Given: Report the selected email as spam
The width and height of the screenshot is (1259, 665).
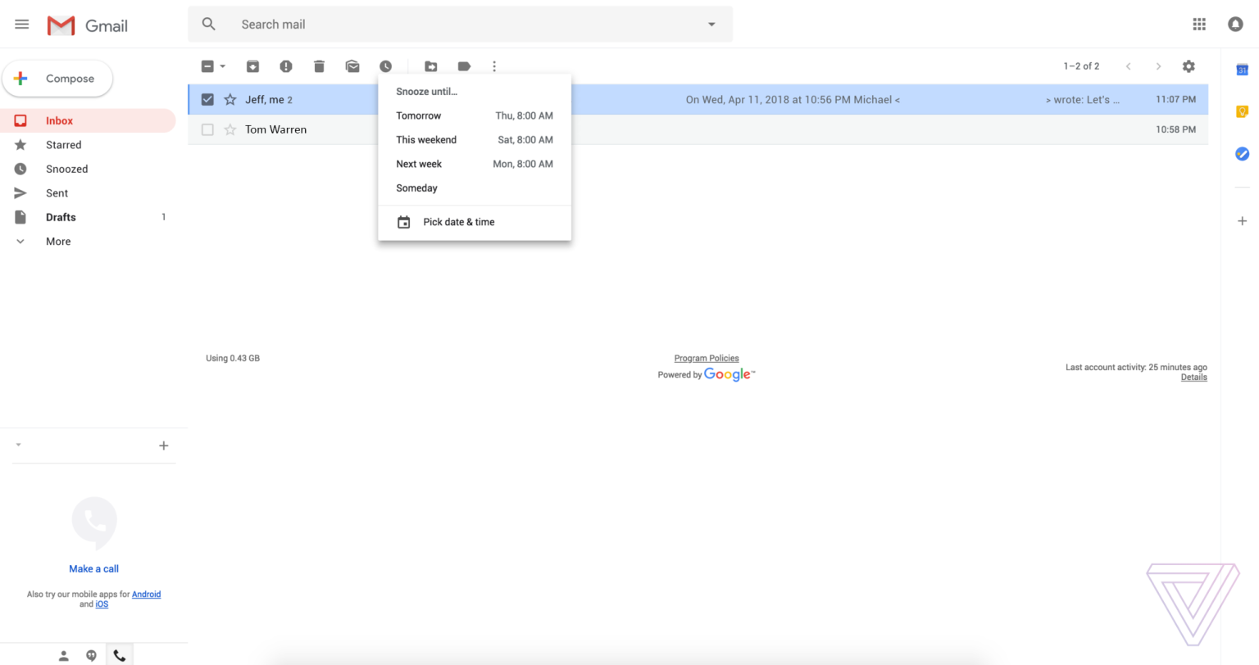Looking at the screenshot, I should (x=286, y=66).
